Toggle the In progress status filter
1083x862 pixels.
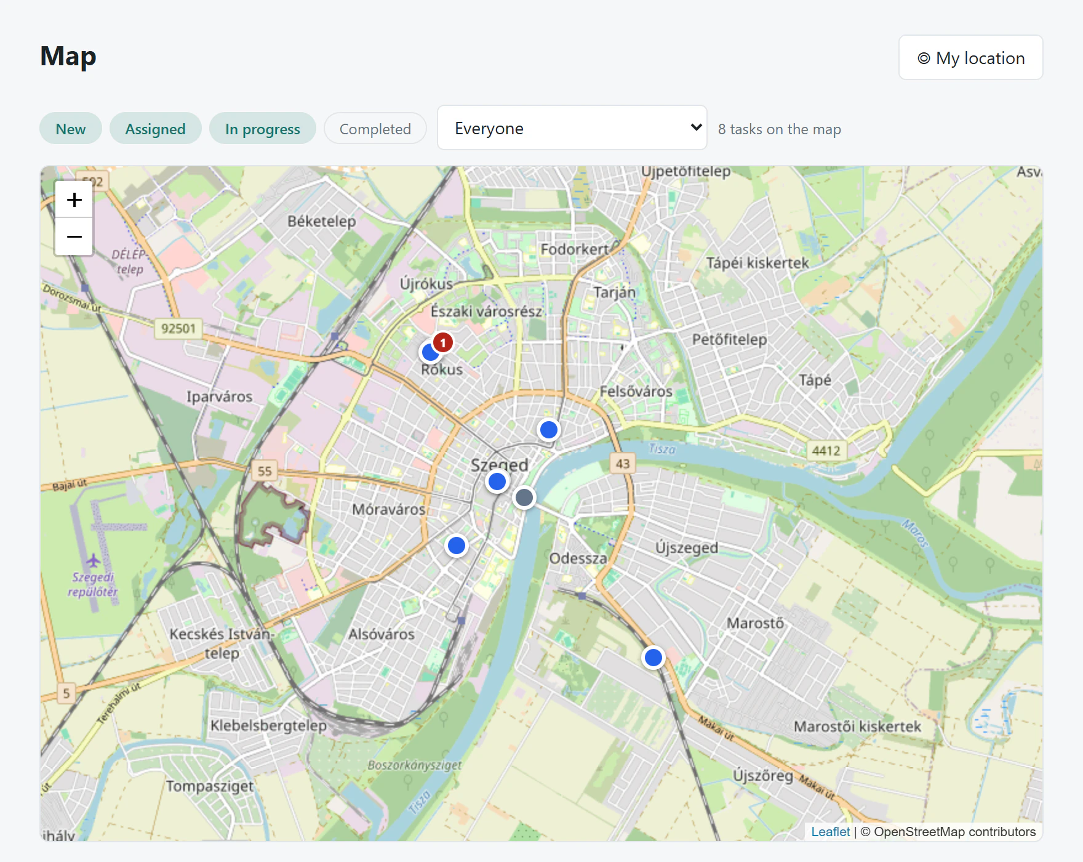[262, 129]
